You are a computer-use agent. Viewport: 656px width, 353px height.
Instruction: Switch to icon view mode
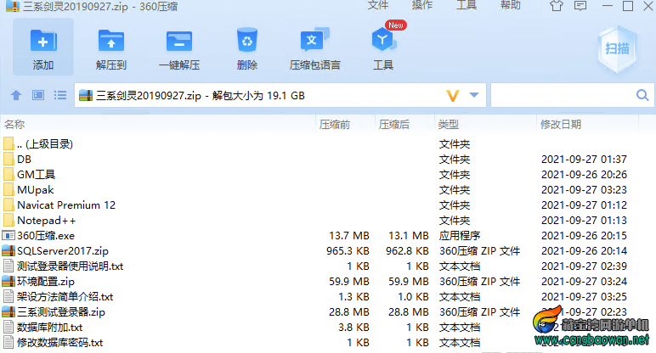[38, 95]
